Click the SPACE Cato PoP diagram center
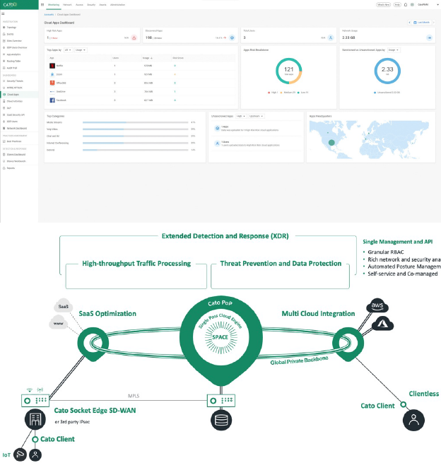The width and height of the screenshot is (441, 475). [220, 337]
